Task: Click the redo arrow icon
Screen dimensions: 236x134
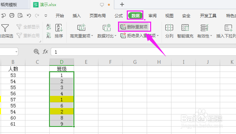Action: 37,16
